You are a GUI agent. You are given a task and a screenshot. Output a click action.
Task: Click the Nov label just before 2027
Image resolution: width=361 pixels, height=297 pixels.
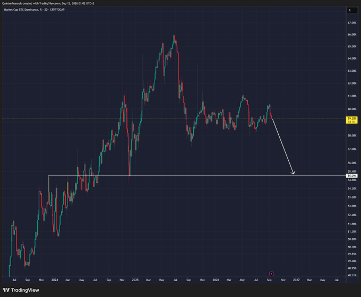[283, 280]
